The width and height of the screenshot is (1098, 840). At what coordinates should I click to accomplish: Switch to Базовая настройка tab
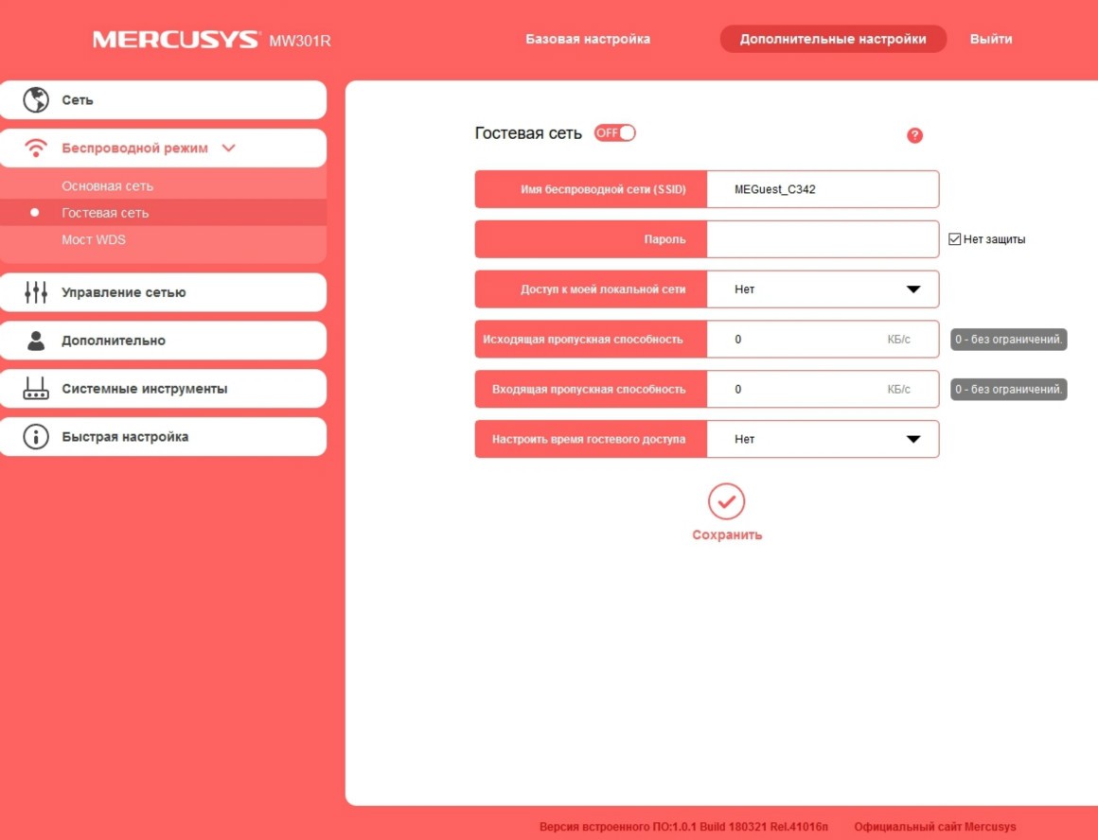click(x=588, y=39)
